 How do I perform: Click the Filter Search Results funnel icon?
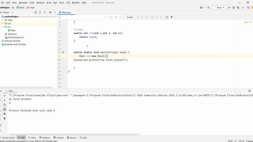[172, 17]
